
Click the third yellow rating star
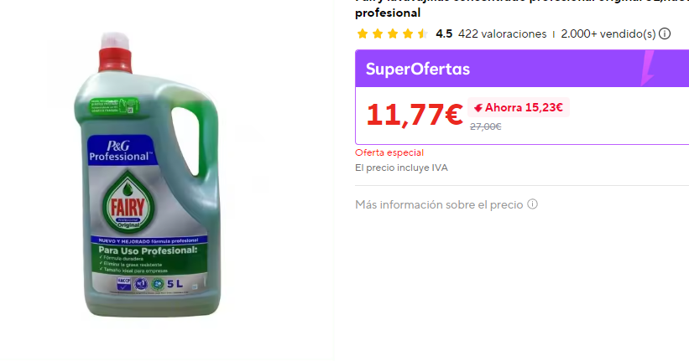coord(393,34)
